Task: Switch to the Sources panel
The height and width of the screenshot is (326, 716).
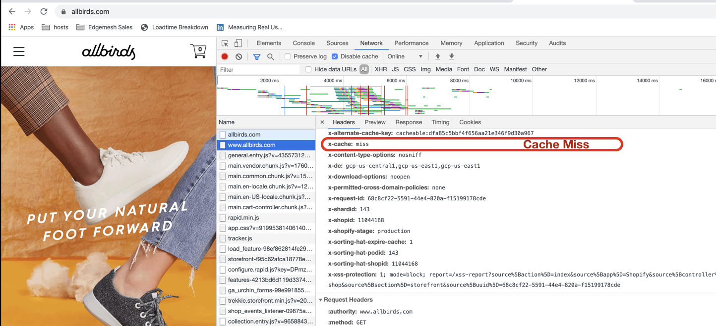Action: click(x=338, y=43)
